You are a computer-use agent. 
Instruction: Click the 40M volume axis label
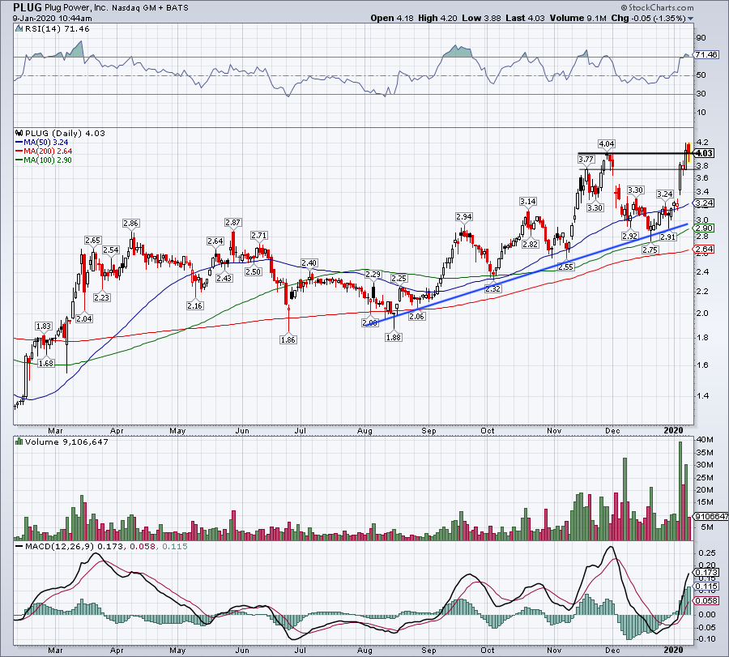(x=705, y=439)
